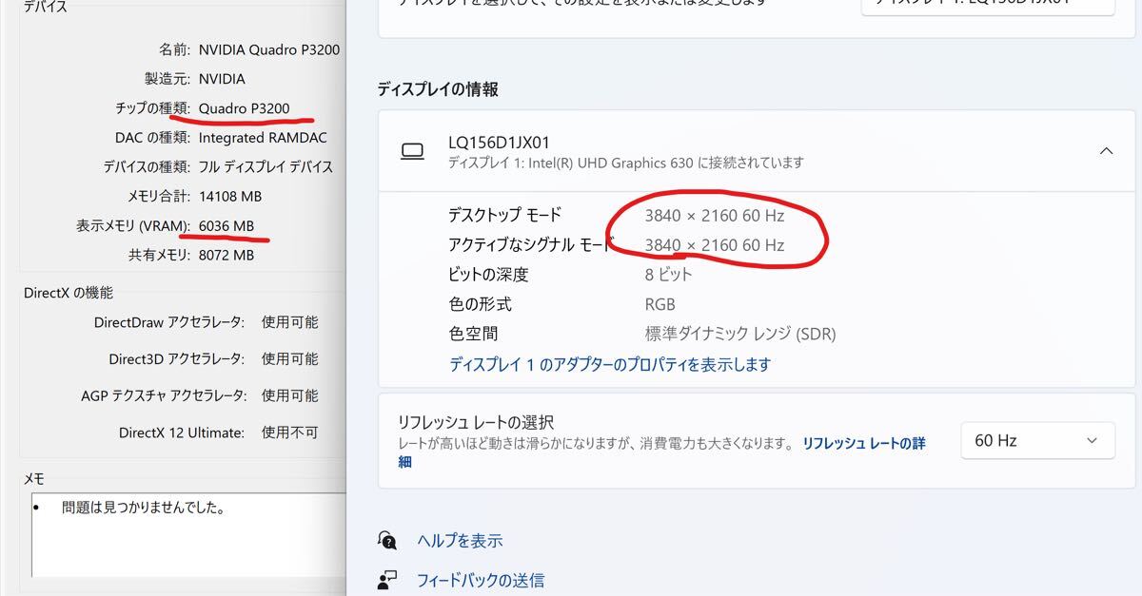This screenshot has height=596, width=1142.
Task: Select the デバイスの種類 value フル ディスプレイ デバイス
Action: pos(266,167)
